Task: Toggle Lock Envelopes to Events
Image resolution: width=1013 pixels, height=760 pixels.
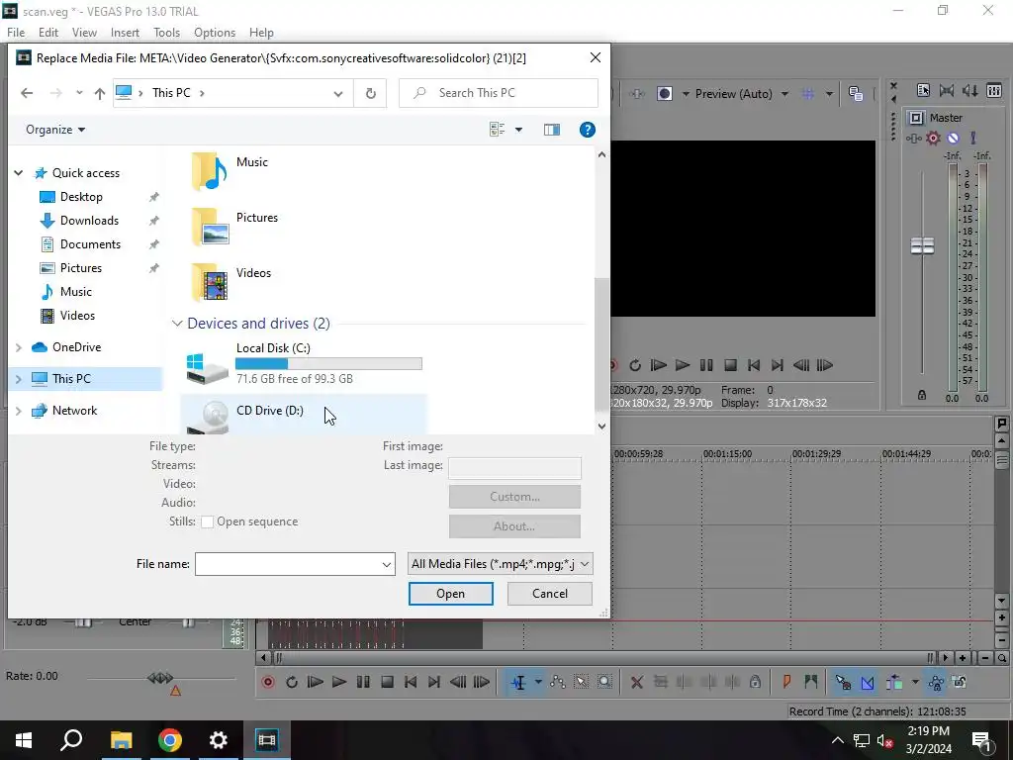Action: 936,682
